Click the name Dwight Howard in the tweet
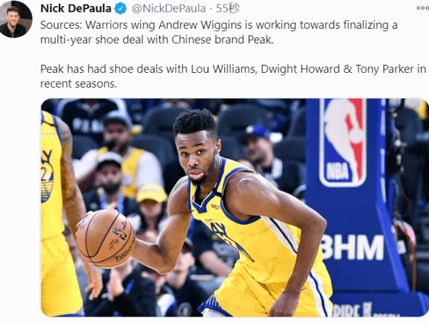This screenshot has height=326, width=429. coord(301,69)
